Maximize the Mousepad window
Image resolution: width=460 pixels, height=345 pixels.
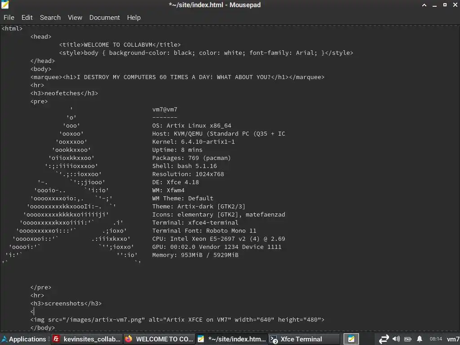(x=445, y=4)
